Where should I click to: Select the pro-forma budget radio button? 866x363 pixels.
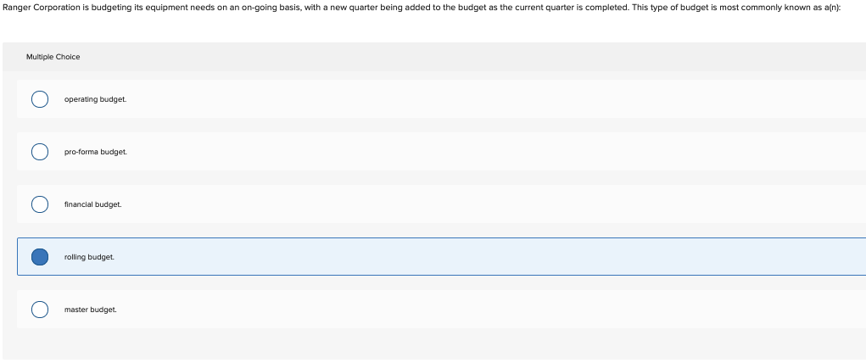(x=40, y=152)
